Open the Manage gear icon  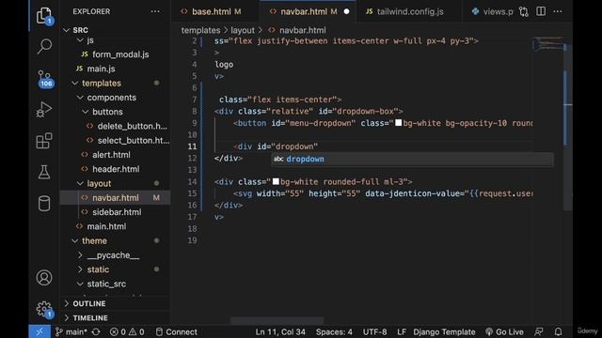[45, 309]
